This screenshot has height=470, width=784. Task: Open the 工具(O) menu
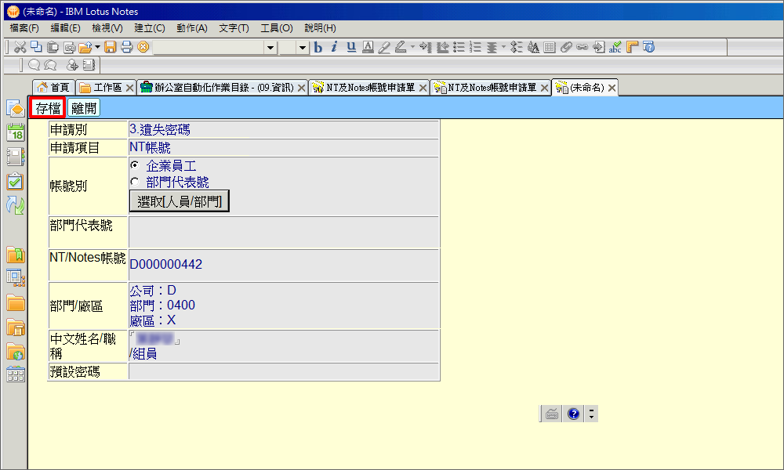[x=277, y=28]
